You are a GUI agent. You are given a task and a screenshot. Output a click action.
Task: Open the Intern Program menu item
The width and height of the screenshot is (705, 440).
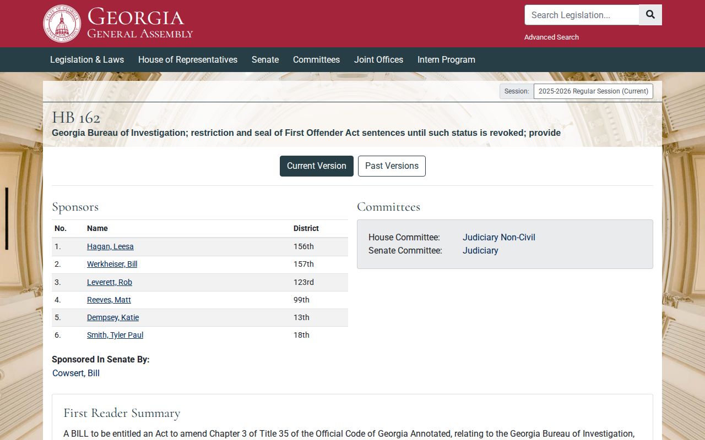(446, 59)
